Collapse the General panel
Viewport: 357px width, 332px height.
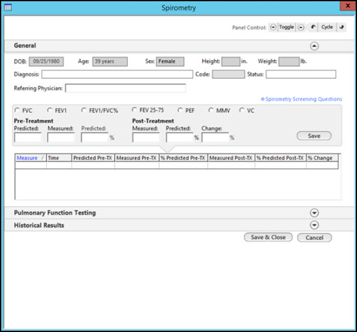click(x=314, y=46)
